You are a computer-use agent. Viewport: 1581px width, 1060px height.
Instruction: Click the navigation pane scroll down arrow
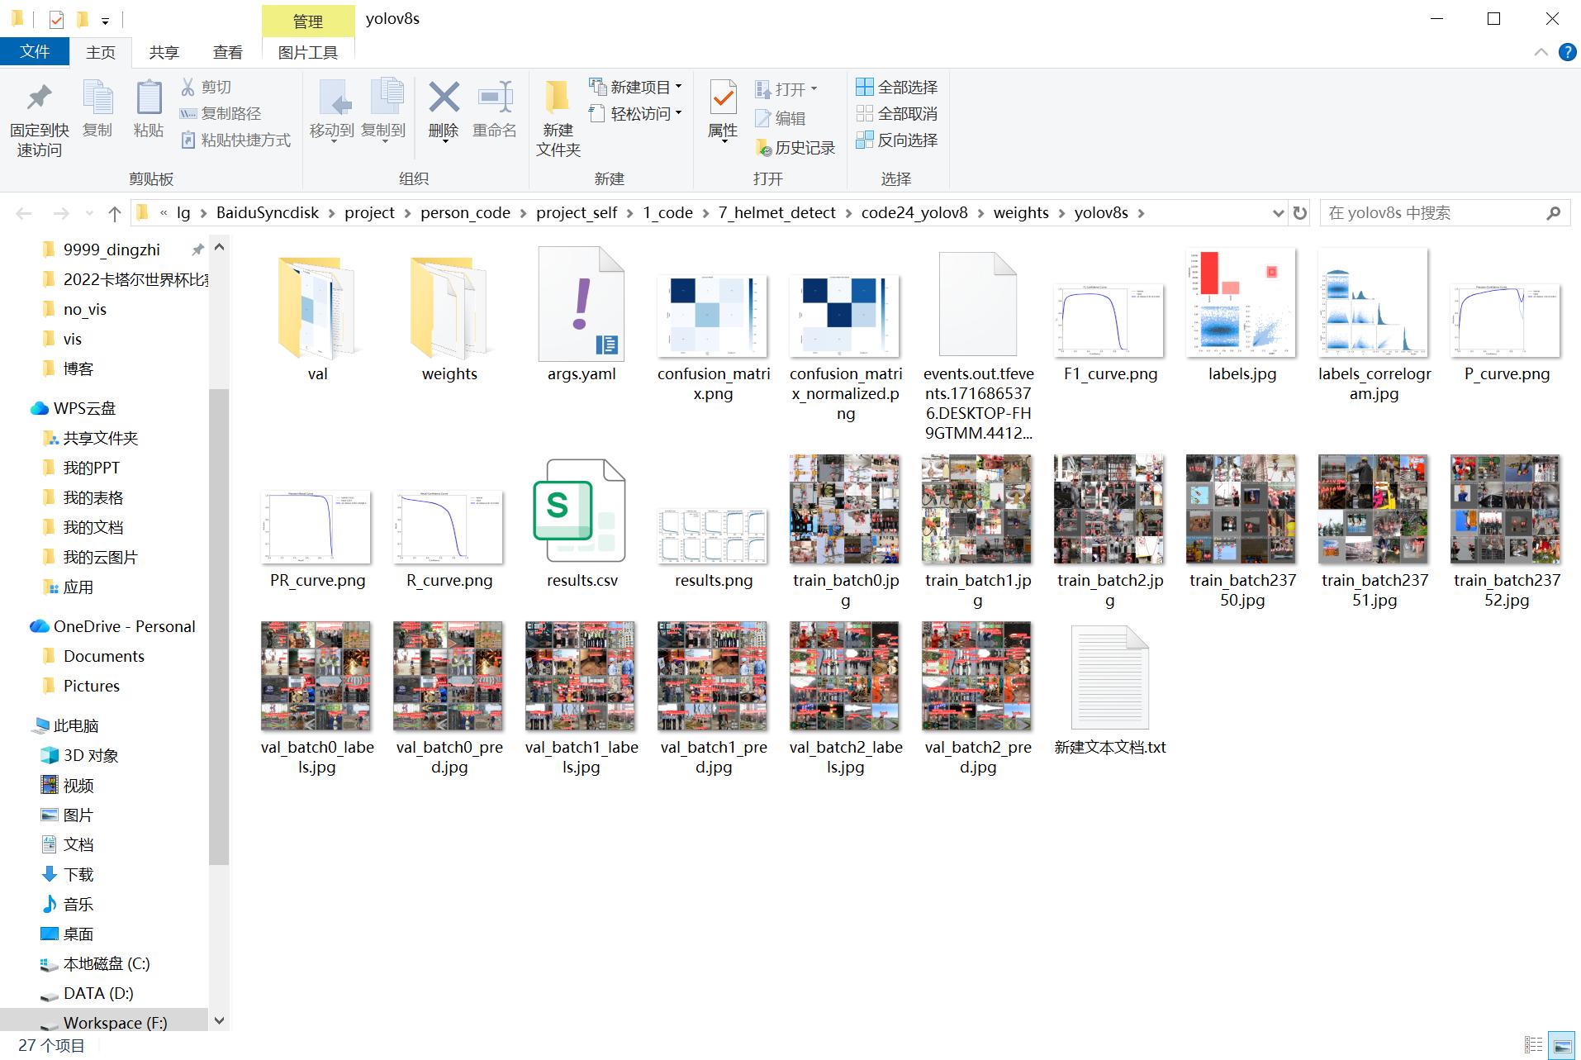219,1020
